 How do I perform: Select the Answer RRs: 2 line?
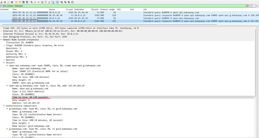pos(14,51)
